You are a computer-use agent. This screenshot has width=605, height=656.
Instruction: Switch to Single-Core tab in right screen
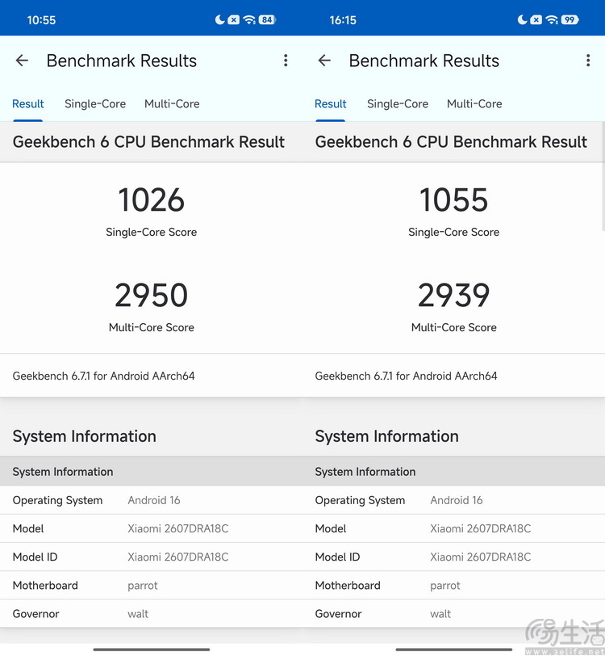[398, 103]
